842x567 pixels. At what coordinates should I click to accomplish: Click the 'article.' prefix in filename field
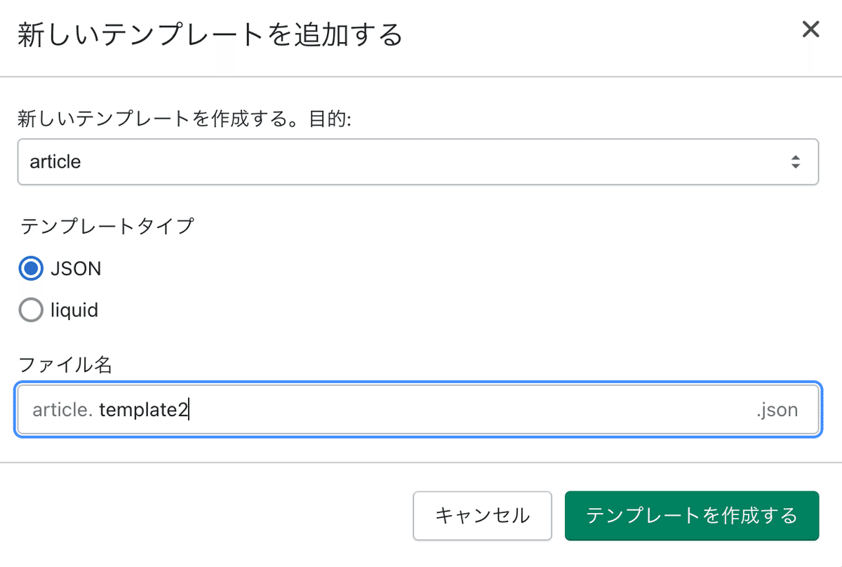62,410
